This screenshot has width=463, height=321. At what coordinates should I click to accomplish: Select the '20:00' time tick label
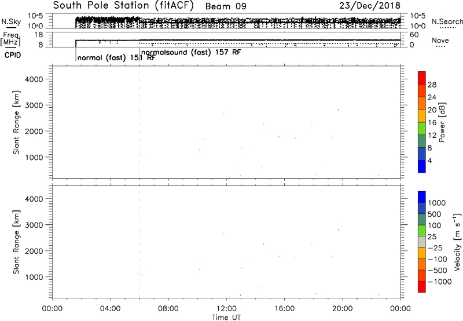click(x=343, y=309)
